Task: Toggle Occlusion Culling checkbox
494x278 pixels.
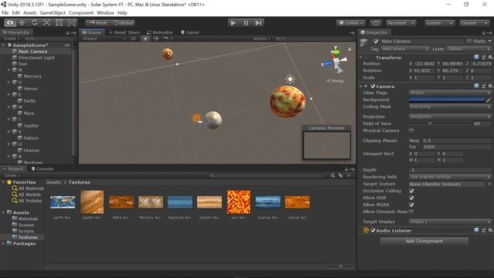Action: click(411, 191)
